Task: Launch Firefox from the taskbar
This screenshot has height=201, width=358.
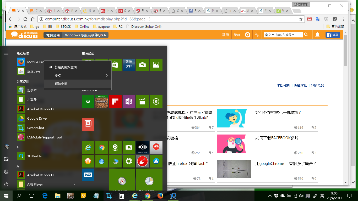Action: 160,196
